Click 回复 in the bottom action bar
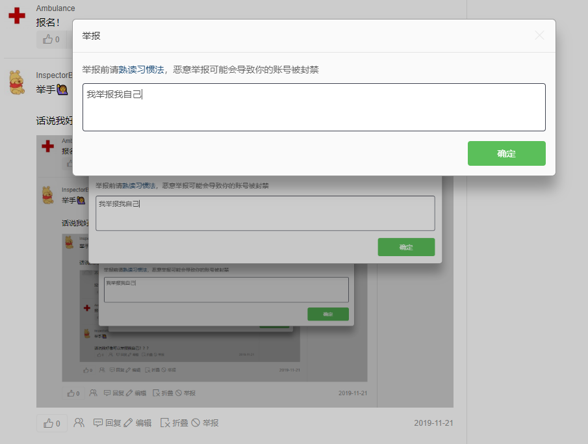Screen dimensions: 588x444 point(107,423)
